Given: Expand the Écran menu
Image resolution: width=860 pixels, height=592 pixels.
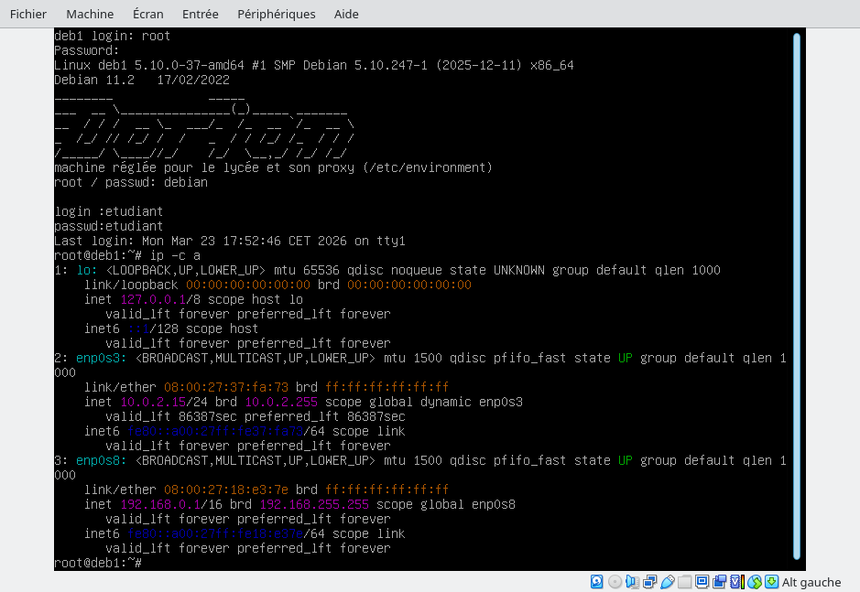Looking at the screenshot, I should (x=148, y=14).
